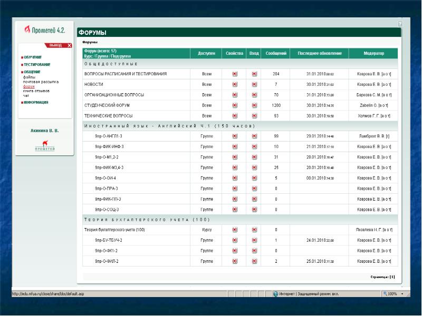Screen dimensions: 422x316
Task: Click enter icon for ОРГАНИЗАЦИОННЫЕ ВОПРОСЫ
Action: point(254,95)
